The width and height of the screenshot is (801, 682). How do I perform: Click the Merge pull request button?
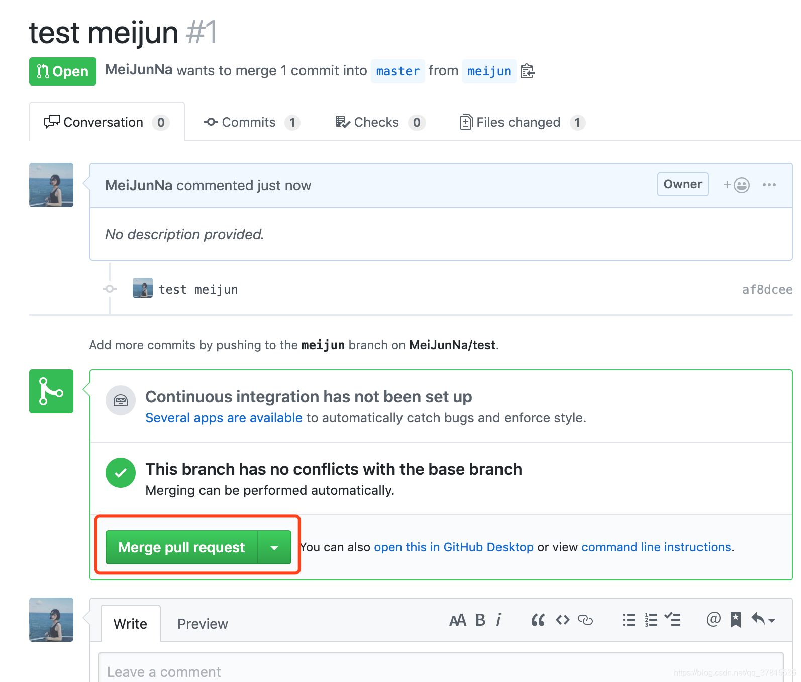pos(181,547)
